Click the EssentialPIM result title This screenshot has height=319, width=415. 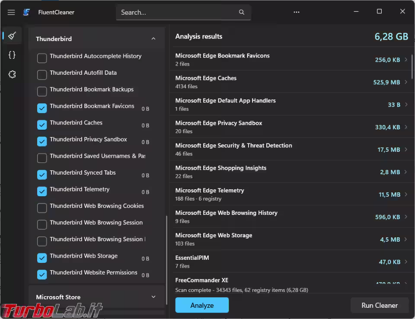[x=192, y=258]
